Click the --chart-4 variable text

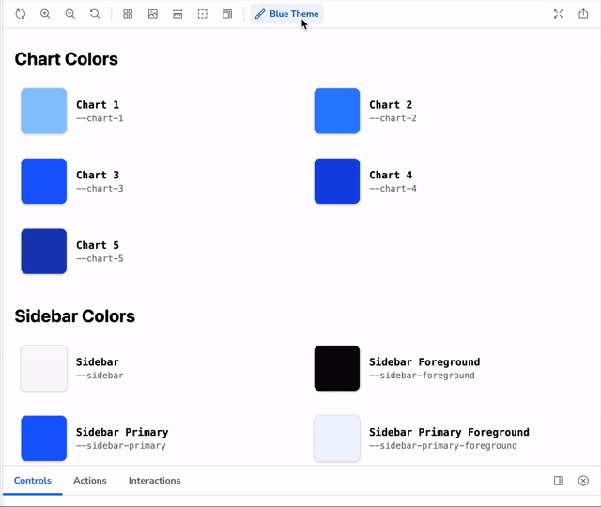pyautogui.click(x=393, y=189)
